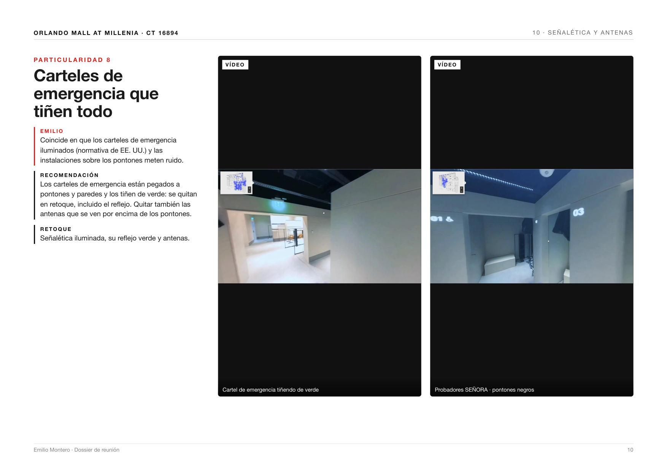
Task: Click the green emergency sign in left video
Action: pyautogui.click(x=278, y=204)
